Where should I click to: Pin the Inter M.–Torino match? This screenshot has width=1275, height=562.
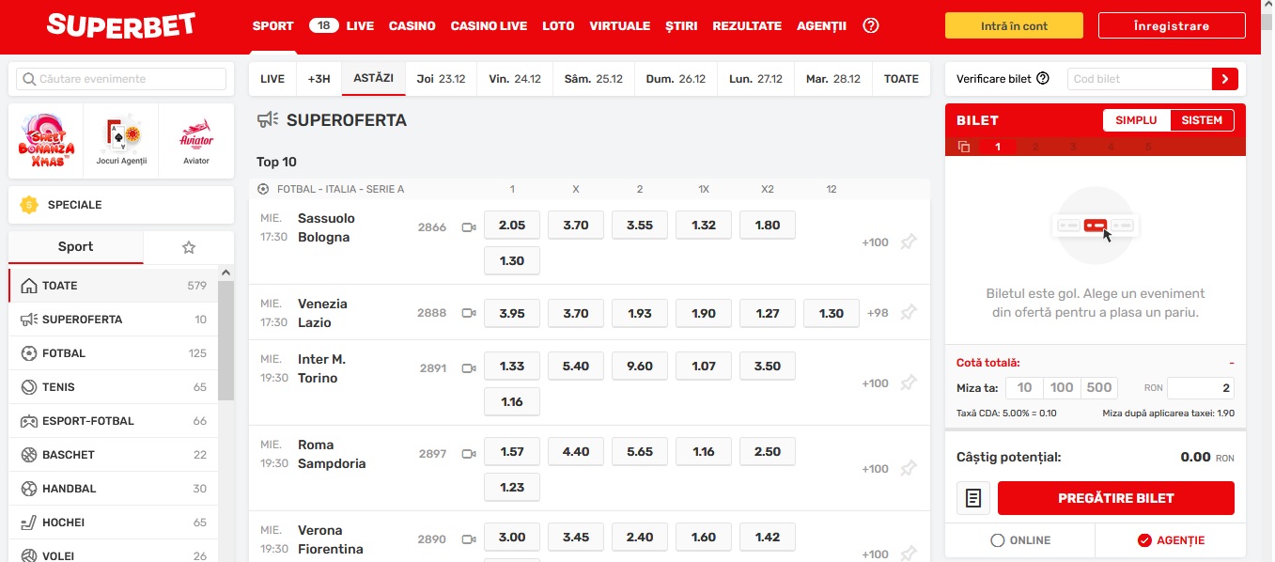908,383
